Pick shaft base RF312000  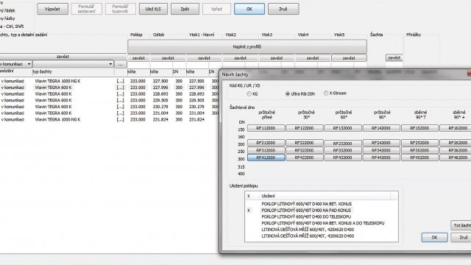click(x=266, y=150)
